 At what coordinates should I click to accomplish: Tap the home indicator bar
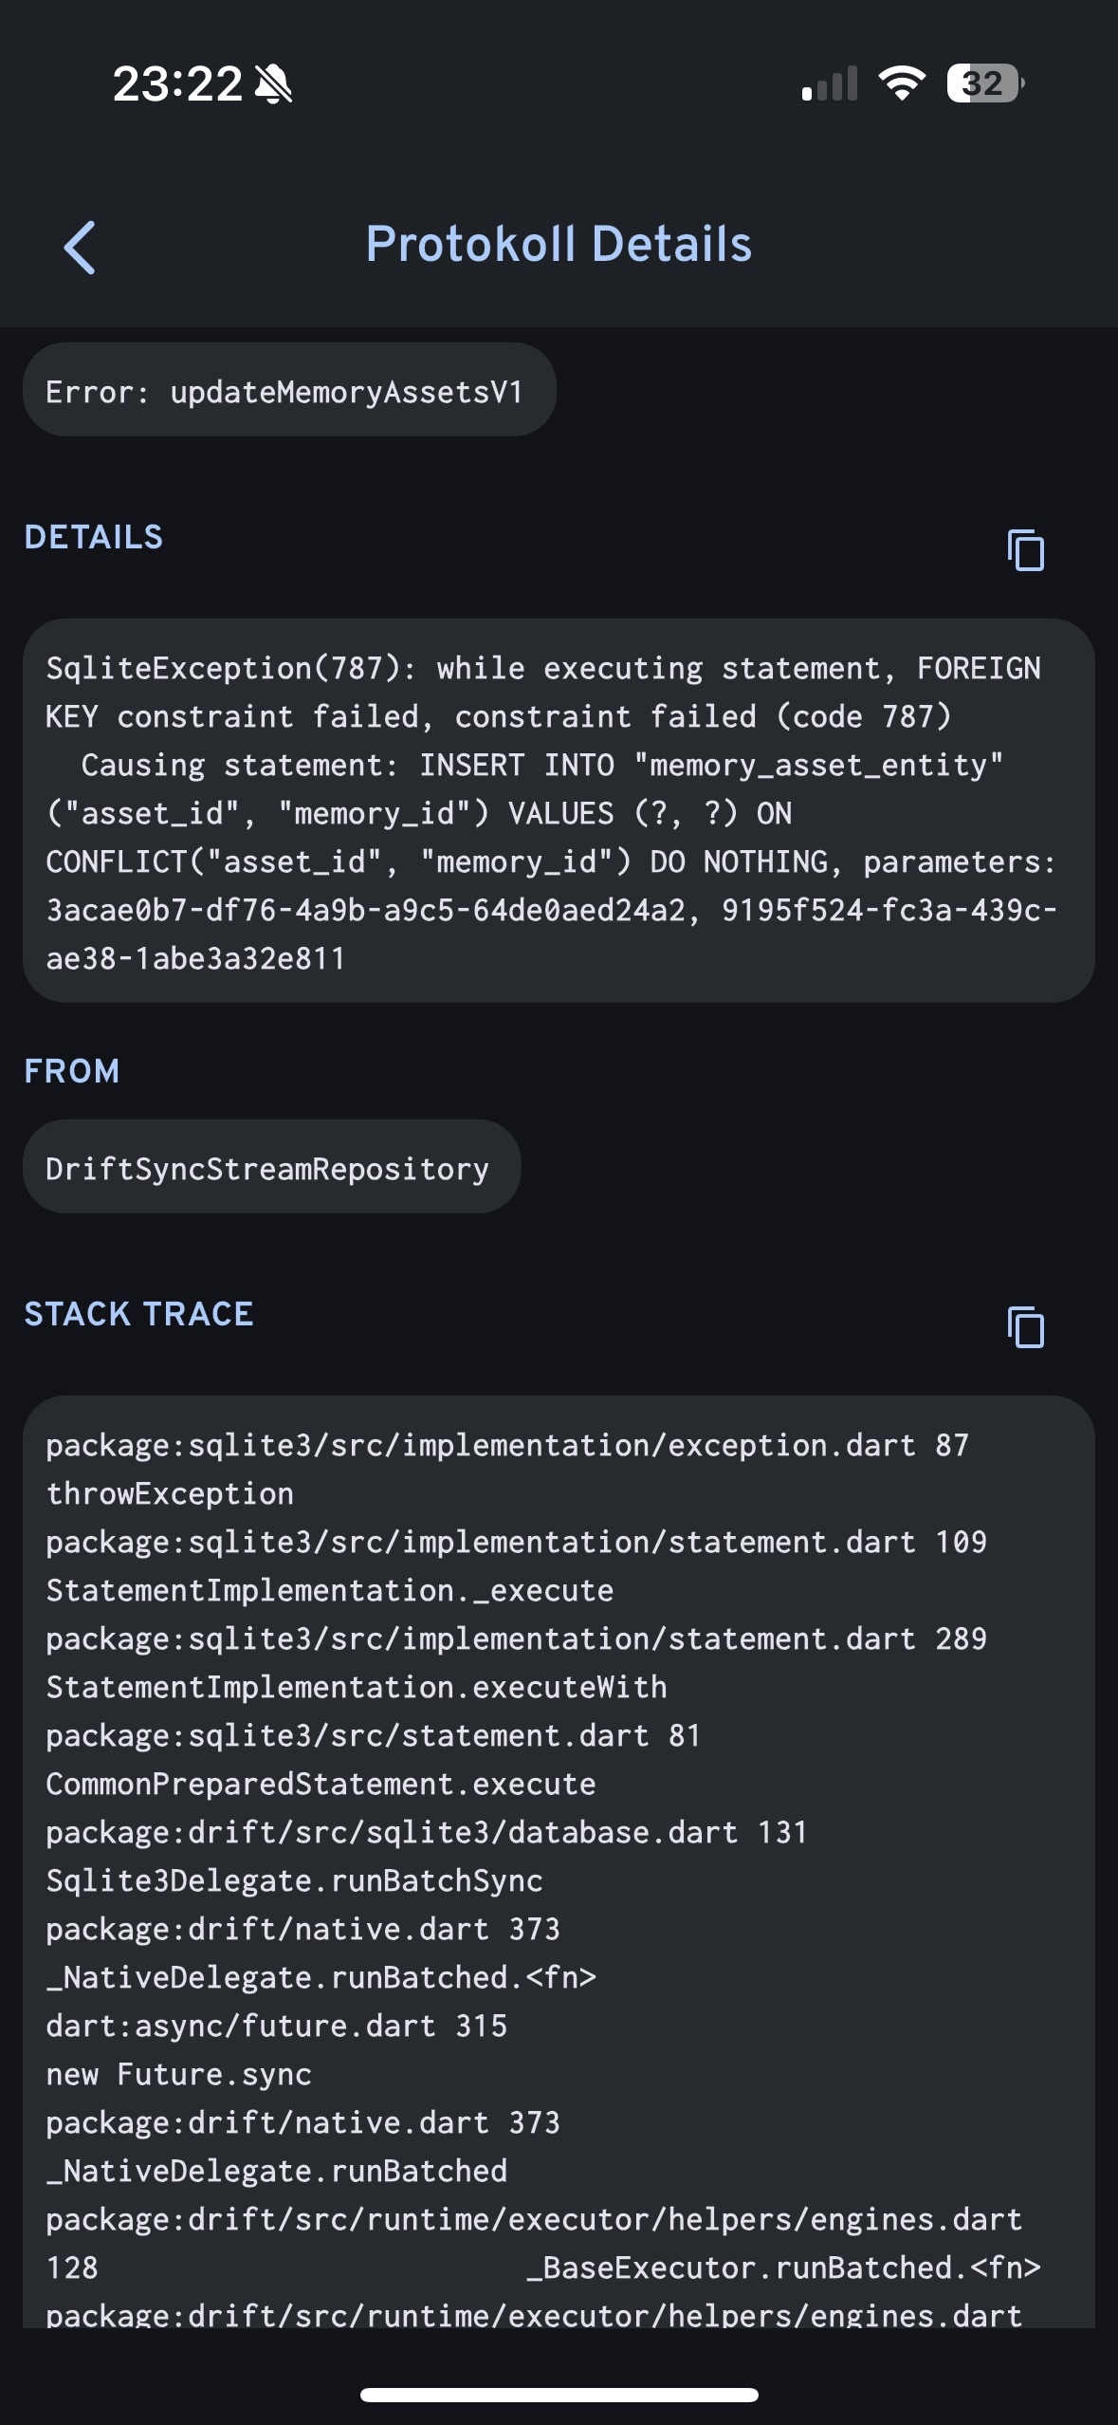pos(559,2395)
